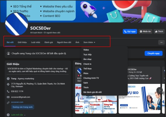
Task: Click the SOCSEOer name on featured post
Action: tap(132, 69)
